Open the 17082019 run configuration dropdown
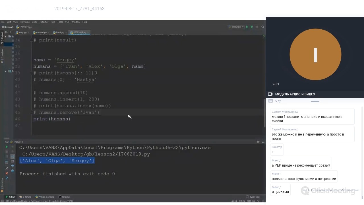364x205 pixels. tap(236, 27)
